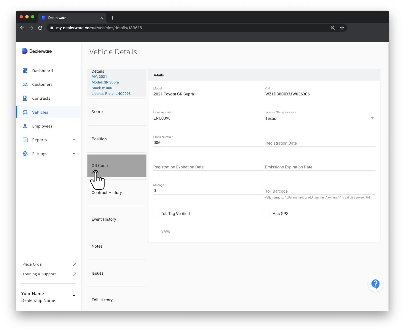This screenshot has width=405, height=332.
Task: Click the Toll Barcode input field
Action: 320,191
